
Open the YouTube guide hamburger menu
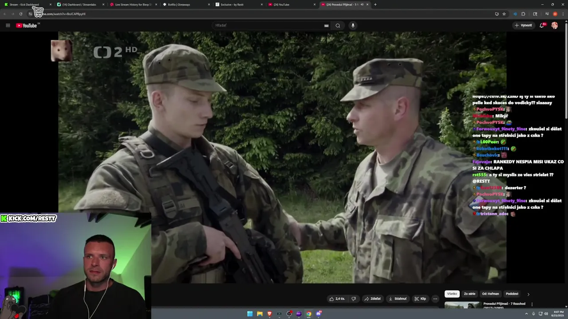point(8,25)
